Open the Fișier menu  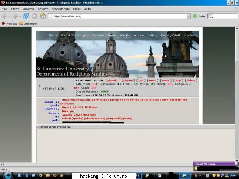[x=4, y=9]
